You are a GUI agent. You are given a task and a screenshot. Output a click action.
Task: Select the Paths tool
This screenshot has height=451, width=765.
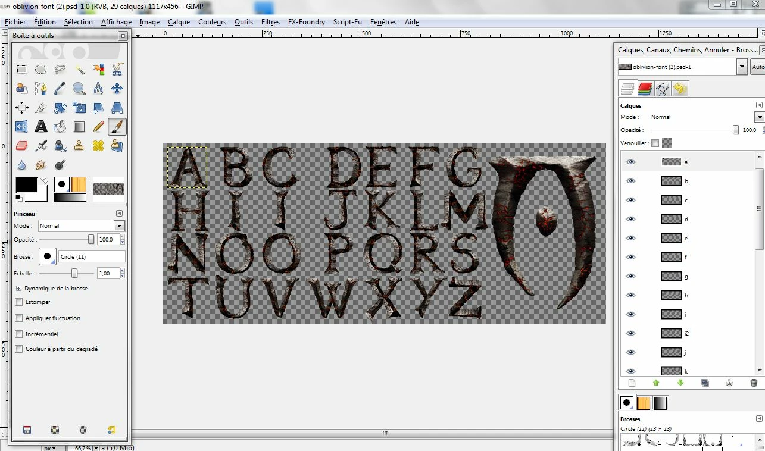[x=40, y=89]
